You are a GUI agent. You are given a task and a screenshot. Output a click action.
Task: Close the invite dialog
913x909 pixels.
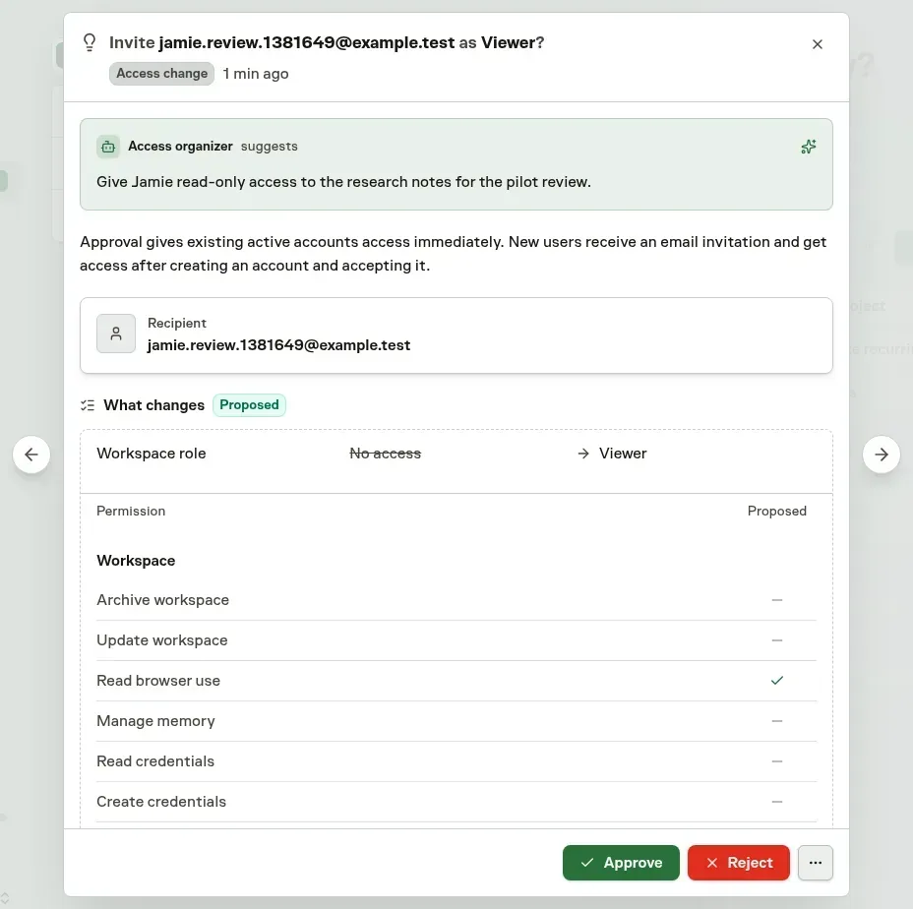coord(817,44)
